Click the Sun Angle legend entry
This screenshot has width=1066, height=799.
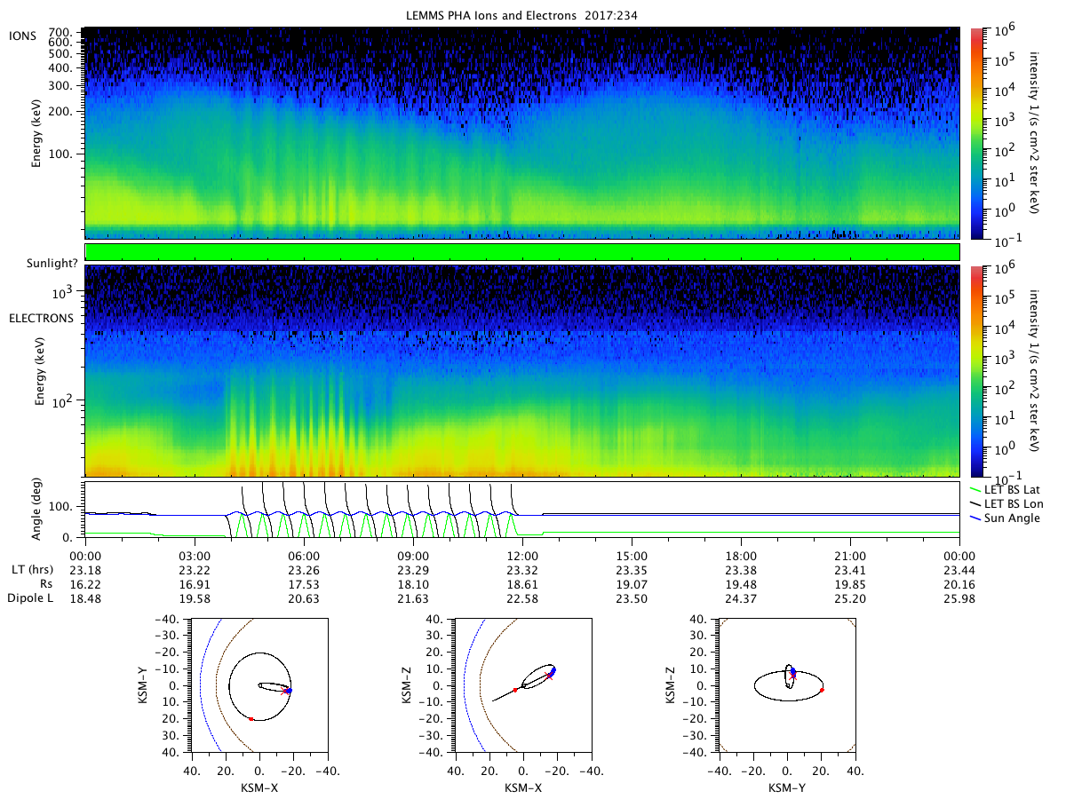click(x=1004, y=518)
